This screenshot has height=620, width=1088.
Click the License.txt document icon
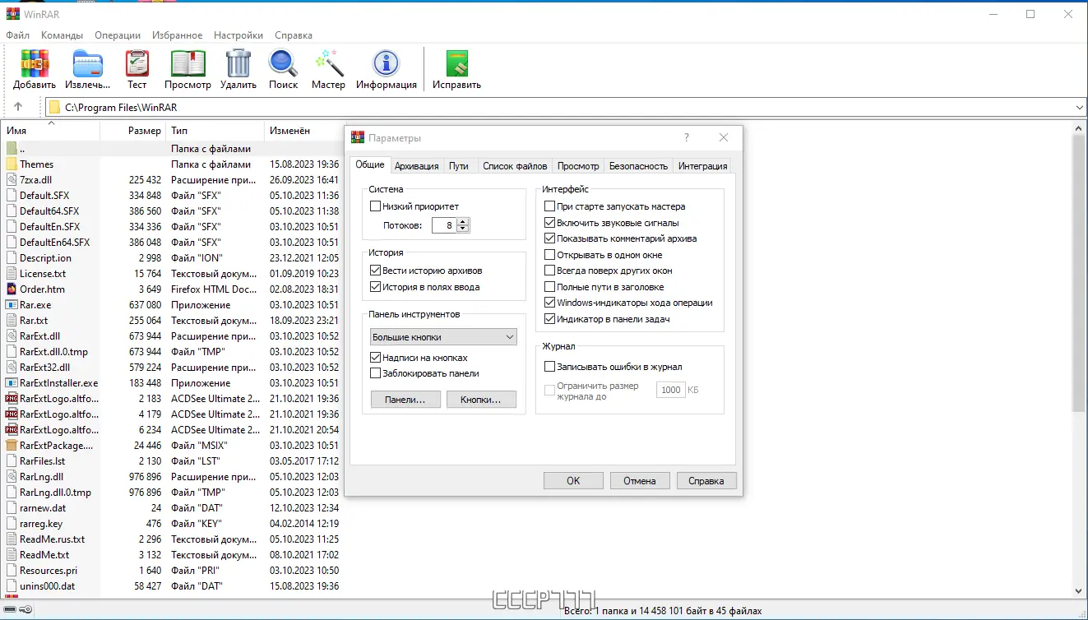(12, 274)
